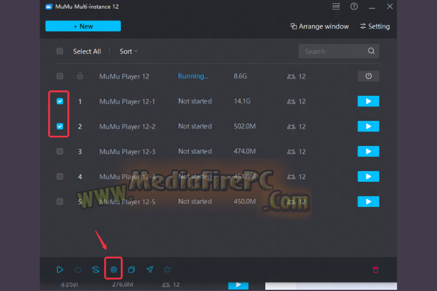Uncheck the MuMu Player 12-2 checkbox

pos(59,126)
